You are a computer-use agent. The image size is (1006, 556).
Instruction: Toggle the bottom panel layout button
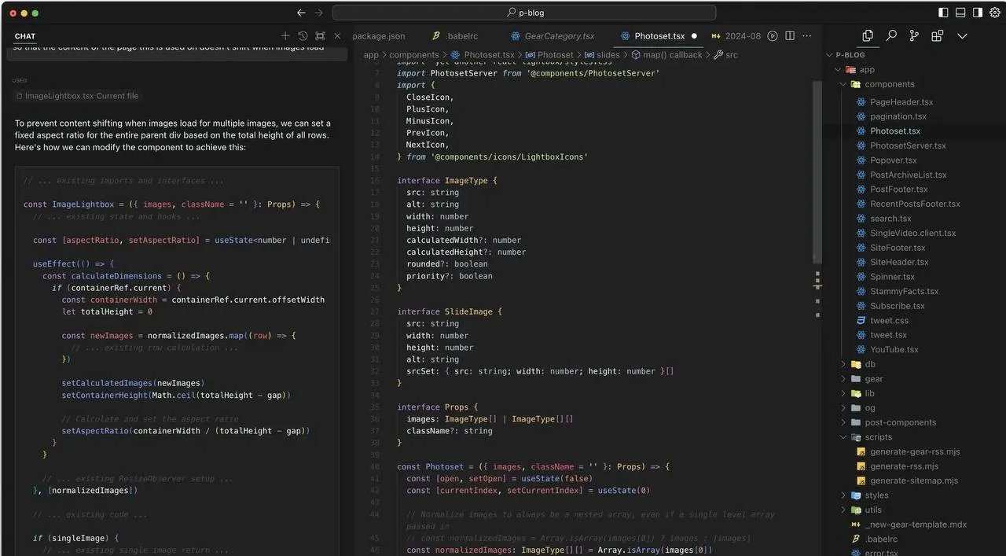(960, 13)
